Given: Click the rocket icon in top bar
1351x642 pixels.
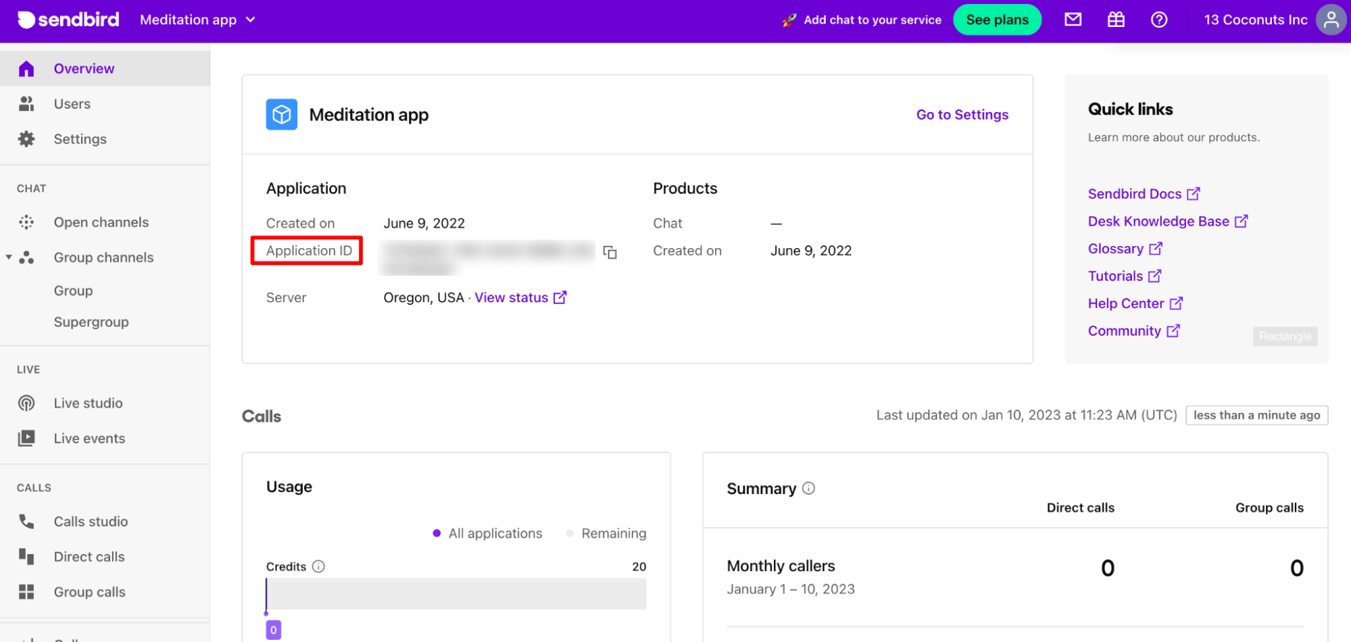Looking at the screenshot, I should click(789, 20).
